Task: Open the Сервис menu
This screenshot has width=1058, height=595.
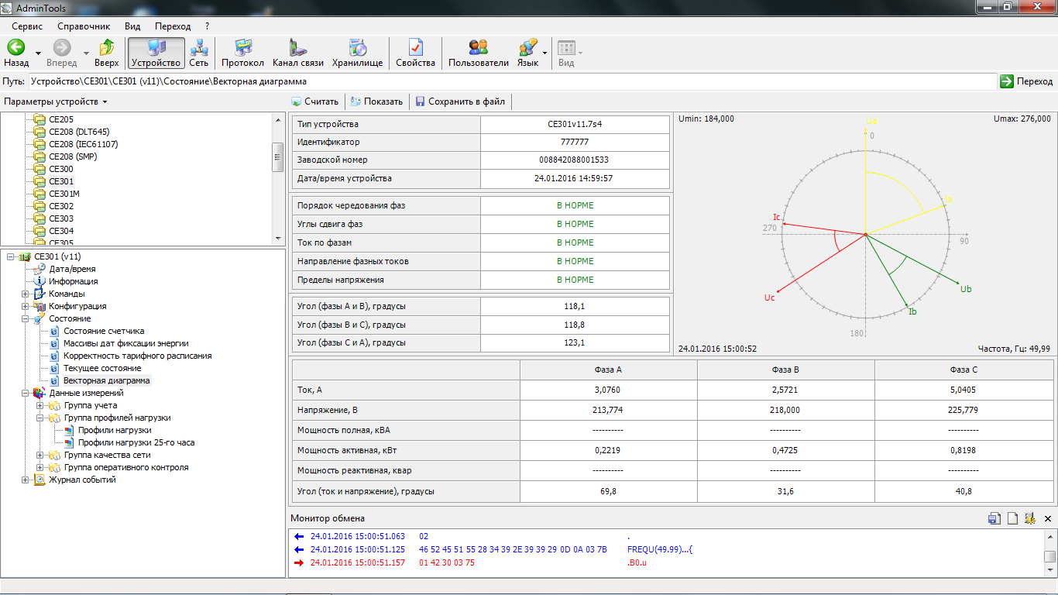Action: (27, 26)
